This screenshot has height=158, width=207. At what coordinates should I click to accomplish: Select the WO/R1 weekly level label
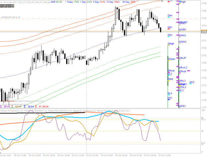(x=182, y=29)
